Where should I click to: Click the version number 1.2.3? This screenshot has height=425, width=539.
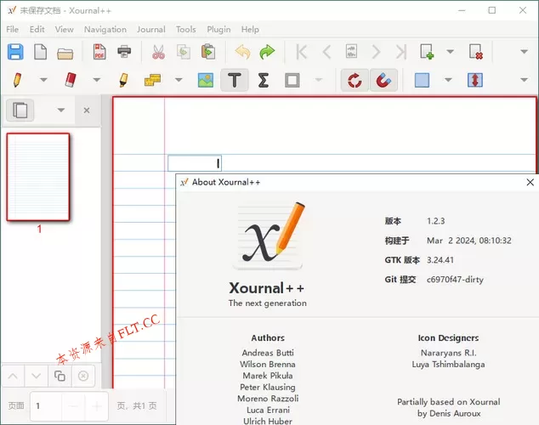click(435, 221)
